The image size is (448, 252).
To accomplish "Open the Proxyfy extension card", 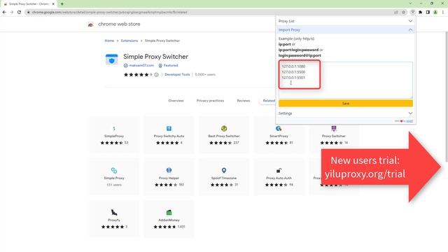I will tap(114, 218).
